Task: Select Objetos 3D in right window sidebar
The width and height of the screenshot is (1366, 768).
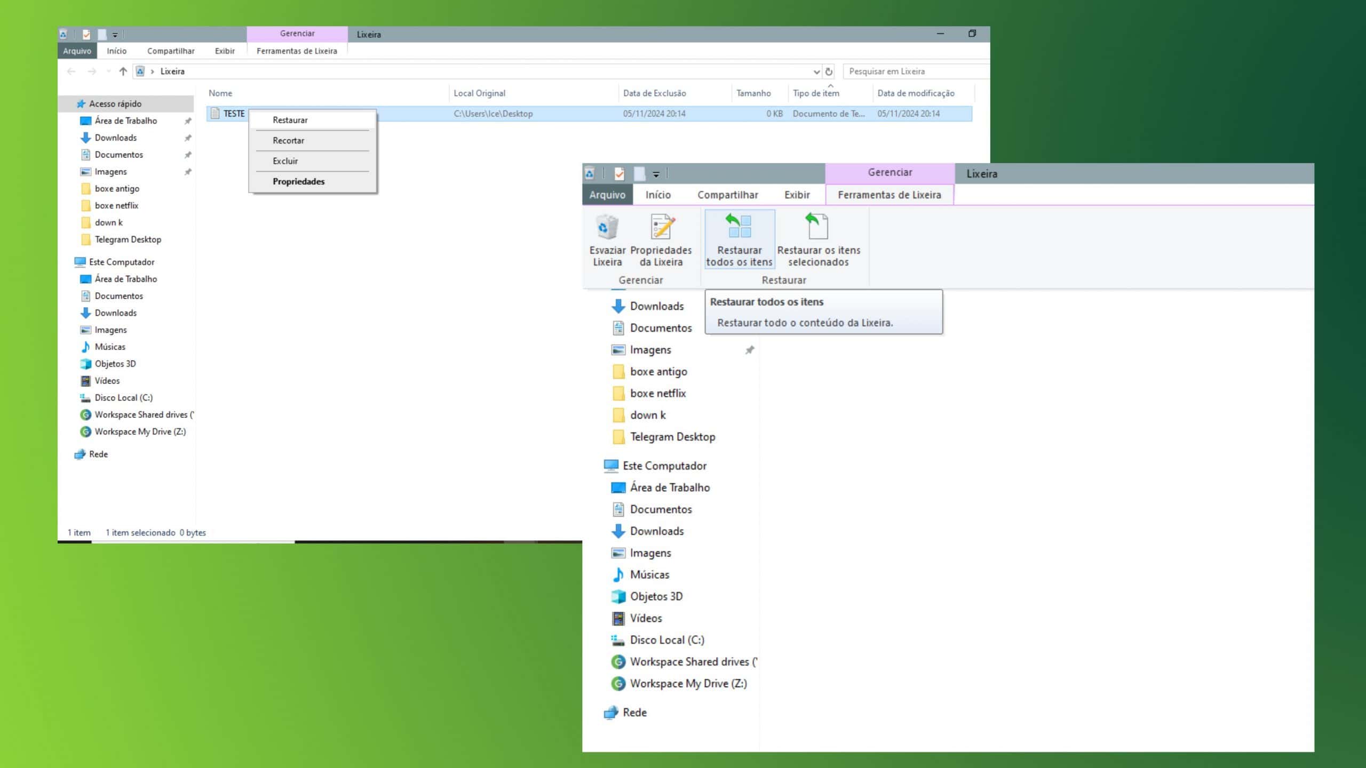Action: tap(656, 596)
